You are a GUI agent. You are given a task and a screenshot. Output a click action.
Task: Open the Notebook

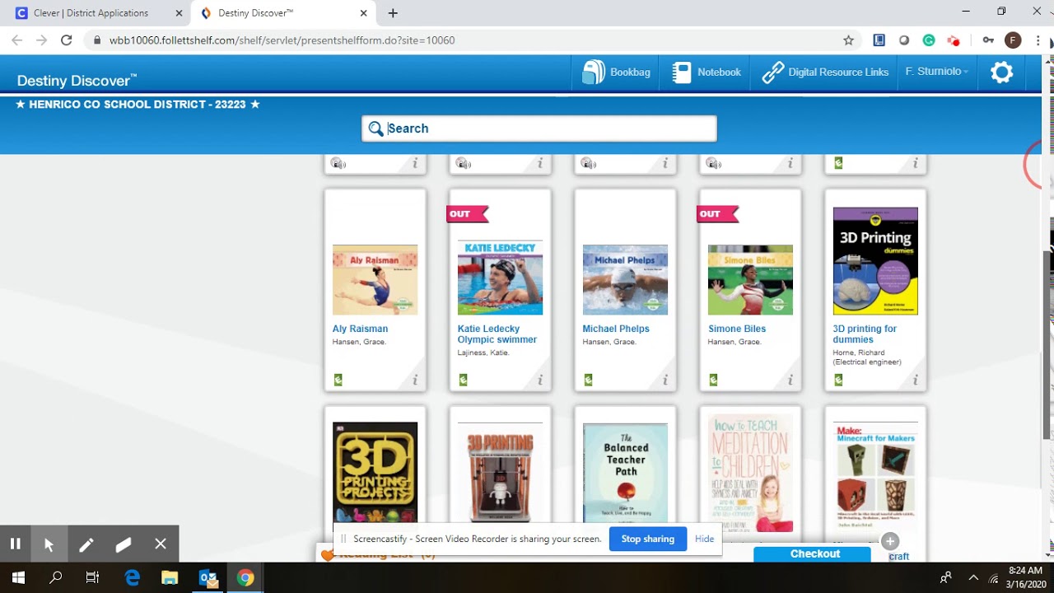707,72
